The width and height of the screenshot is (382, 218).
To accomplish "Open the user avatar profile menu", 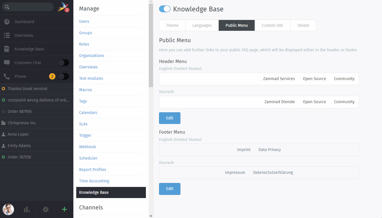I will [x=8, y=209].
